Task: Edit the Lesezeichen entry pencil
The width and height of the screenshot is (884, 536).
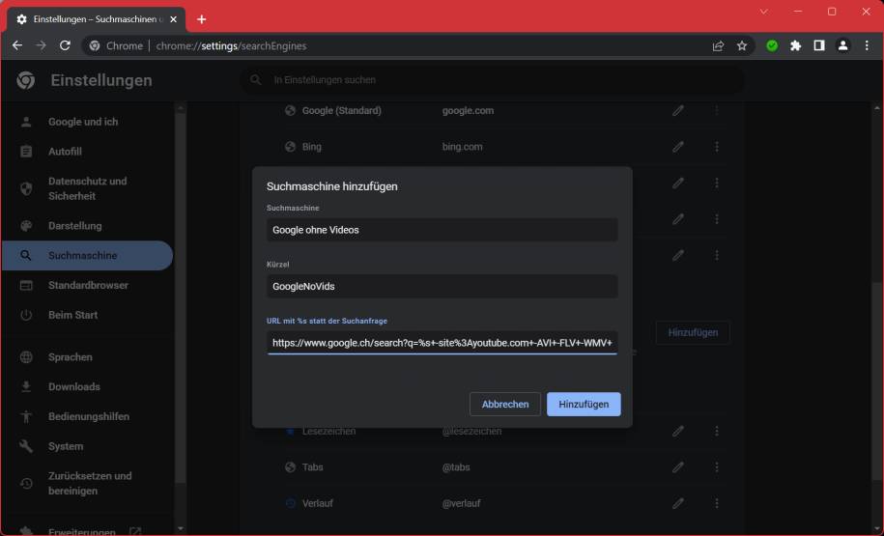Action: [677, 431]
